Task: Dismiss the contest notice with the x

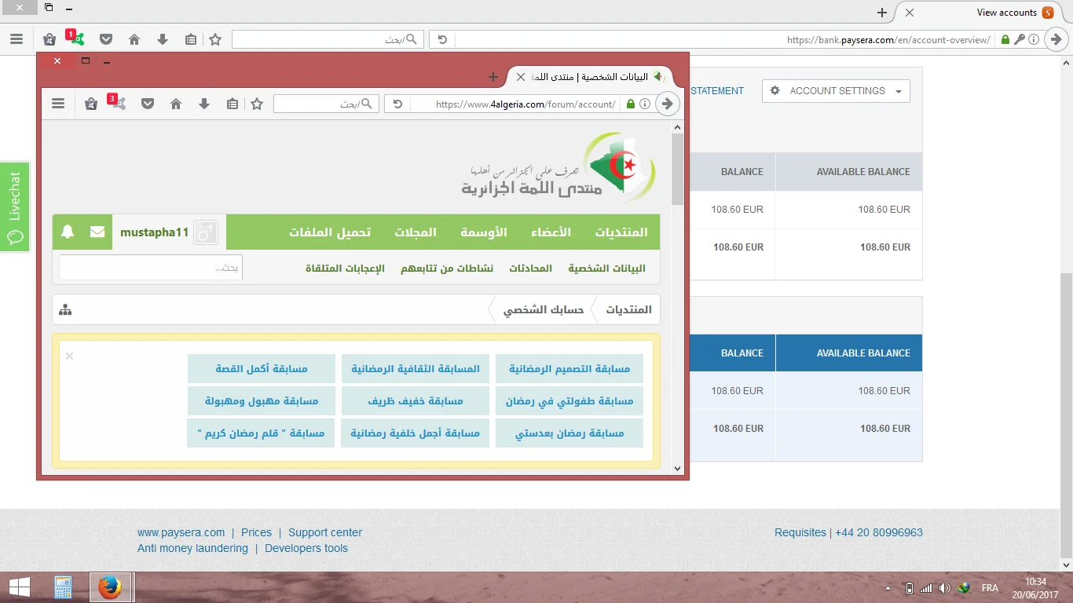Action: pos(69,356)
